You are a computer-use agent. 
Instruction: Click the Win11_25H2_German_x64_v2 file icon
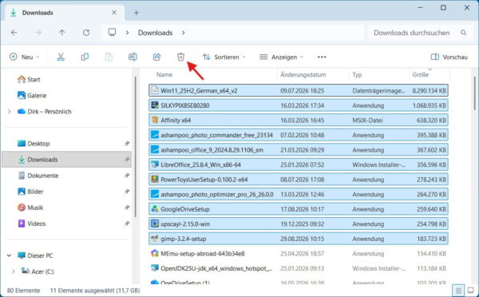click(155, 90)
